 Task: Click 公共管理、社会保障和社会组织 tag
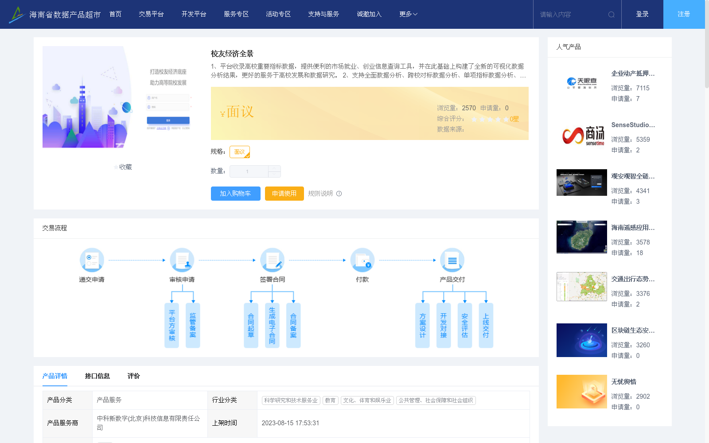436,400
